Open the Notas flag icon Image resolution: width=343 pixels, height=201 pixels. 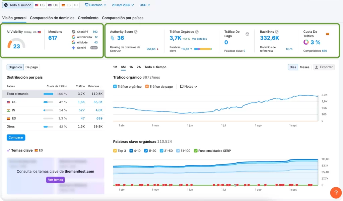pos(181,86)
